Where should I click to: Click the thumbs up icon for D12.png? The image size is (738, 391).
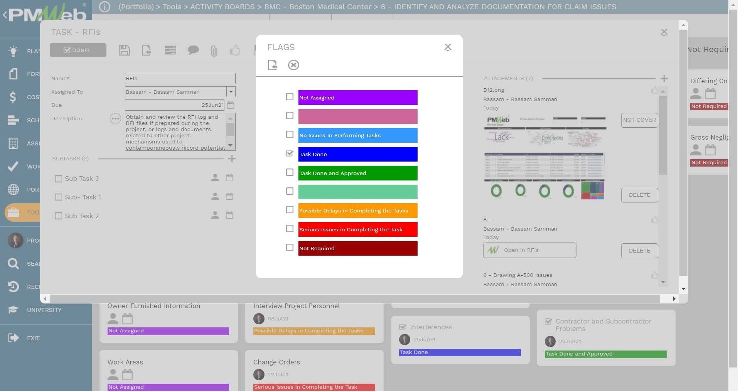click(x=654, y=90)
